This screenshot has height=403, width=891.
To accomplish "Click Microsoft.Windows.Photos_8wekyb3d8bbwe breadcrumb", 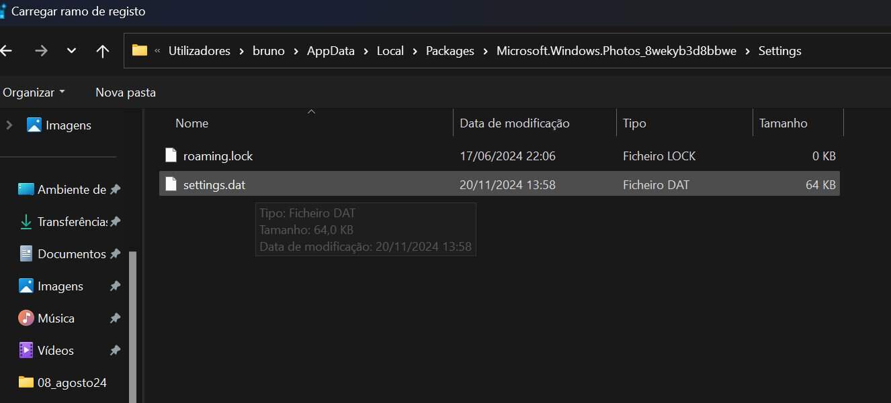I will click(616, 51).
